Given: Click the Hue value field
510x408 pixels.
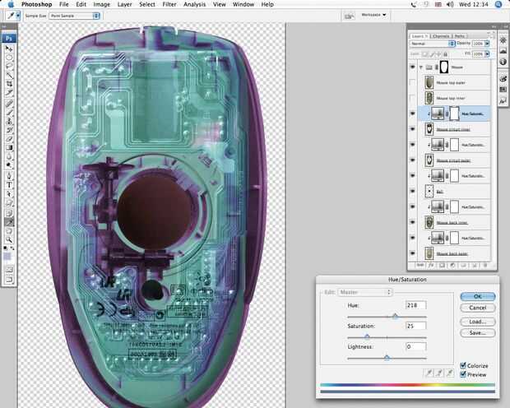Looking at the screenshot, I should pos(415,305).
